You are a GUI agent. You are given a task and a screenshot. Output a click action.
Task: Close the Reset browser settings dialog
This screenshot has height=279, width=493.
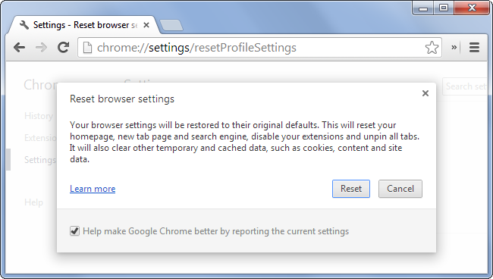pos(425,93)
